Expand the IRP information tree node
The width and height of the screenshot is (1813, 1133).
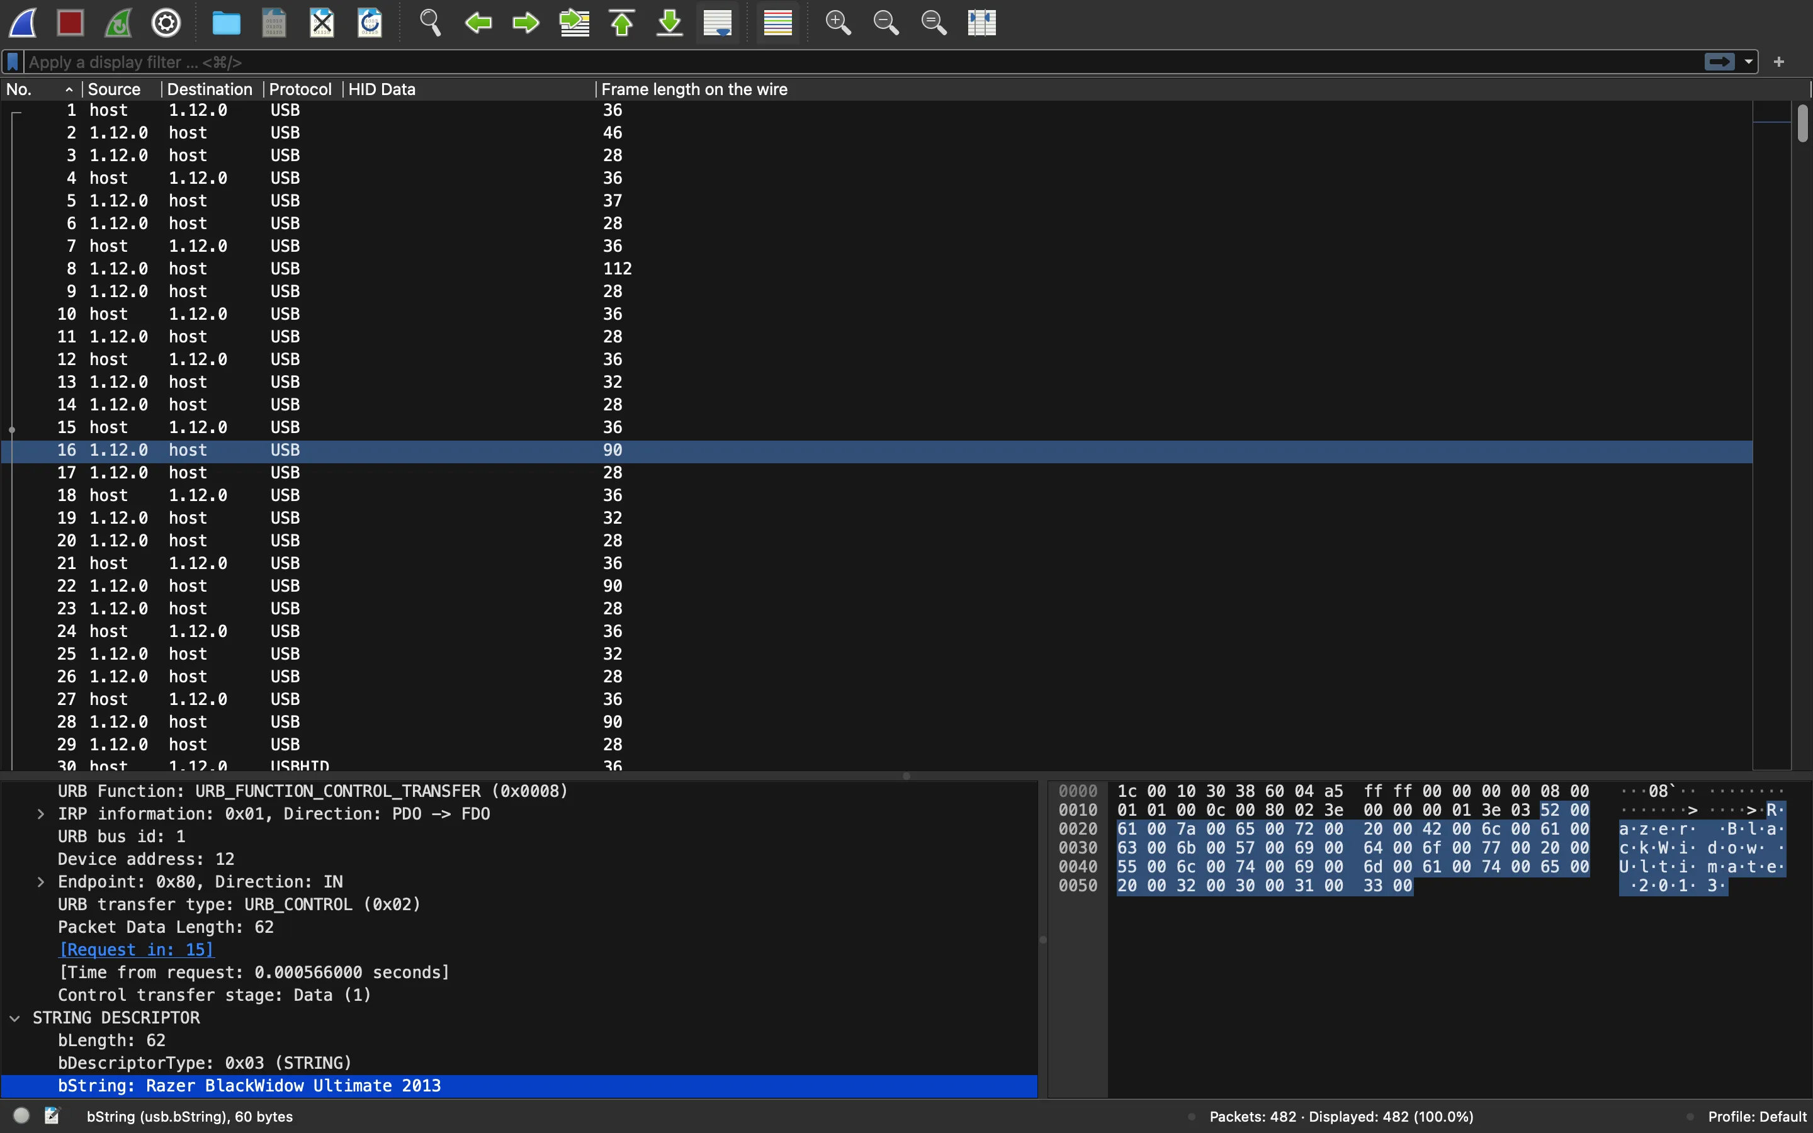click(x=40, y=814)
